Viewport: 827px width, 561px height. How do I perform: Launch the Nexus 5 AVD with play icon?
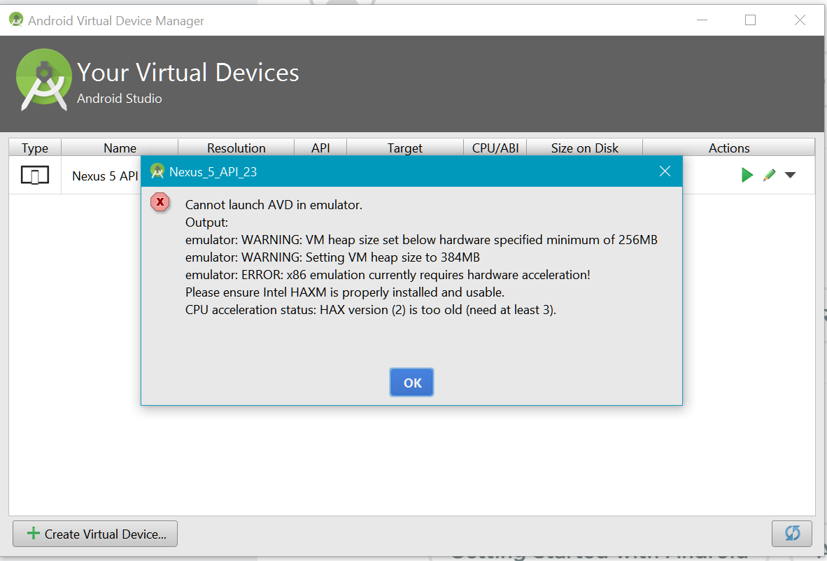(747, 175)
